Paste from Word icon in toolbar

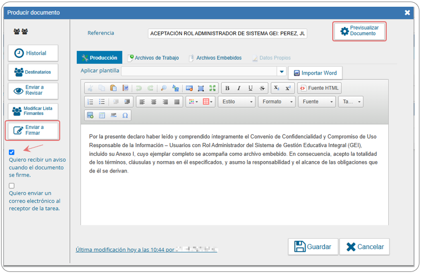point(125,88)
